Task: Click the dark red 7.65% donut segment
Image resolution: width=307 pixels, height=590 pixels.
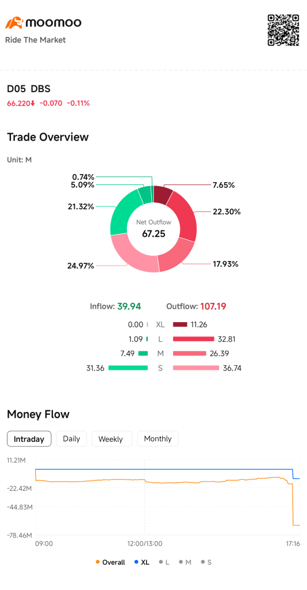Action: (x=163, y=195)
